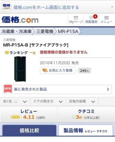Expand the 他1色 color dropdown
The image size is (115, 142).
coord(15,102)
